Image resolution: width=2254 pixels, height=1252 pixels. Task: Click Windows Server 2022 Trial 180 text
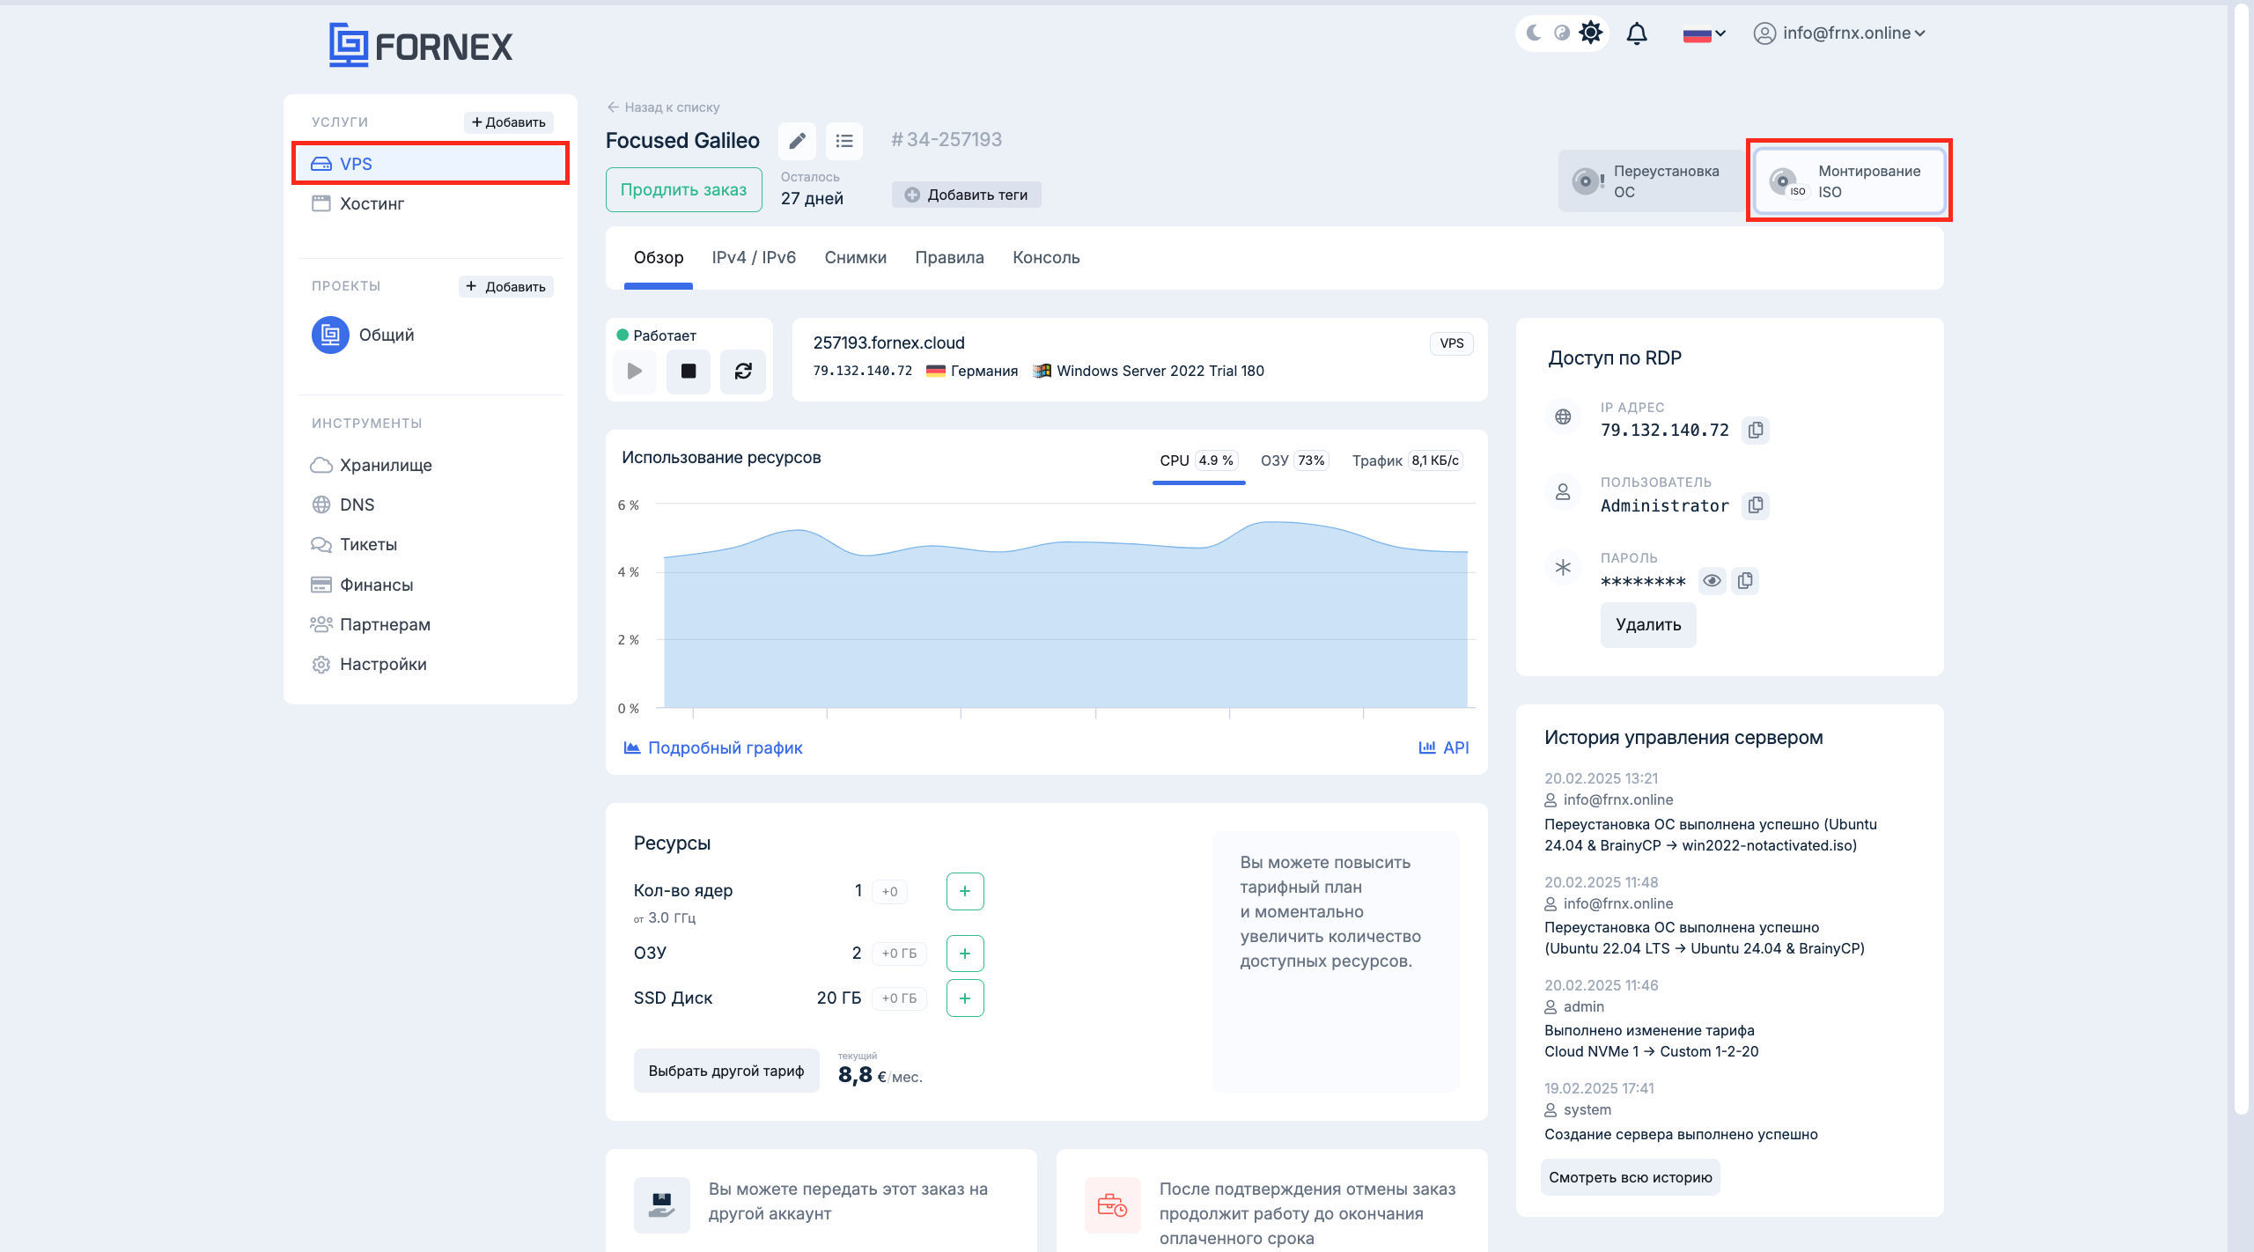click(x=1160, y=371)
